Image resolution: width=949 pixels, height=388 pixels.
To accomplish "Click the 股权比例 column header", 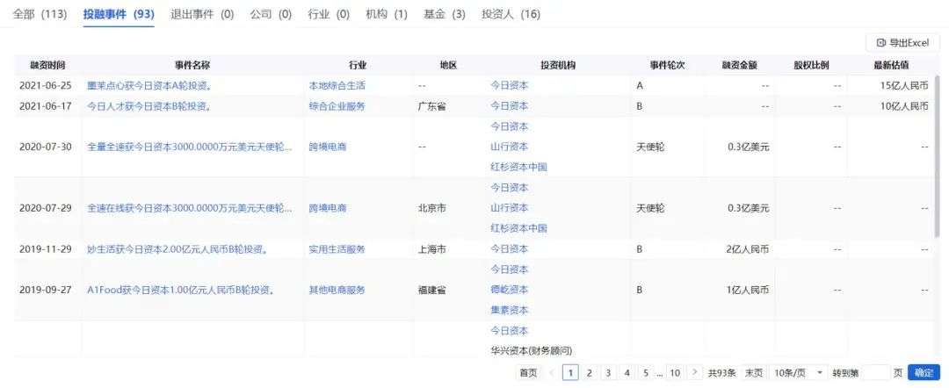I will [811, 65].
